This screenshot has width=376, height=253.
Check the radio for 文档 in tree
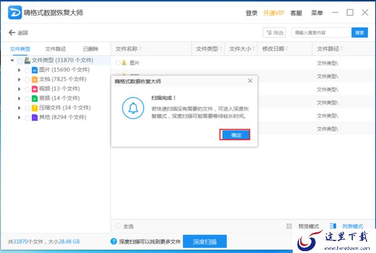[x=28, y=80]
